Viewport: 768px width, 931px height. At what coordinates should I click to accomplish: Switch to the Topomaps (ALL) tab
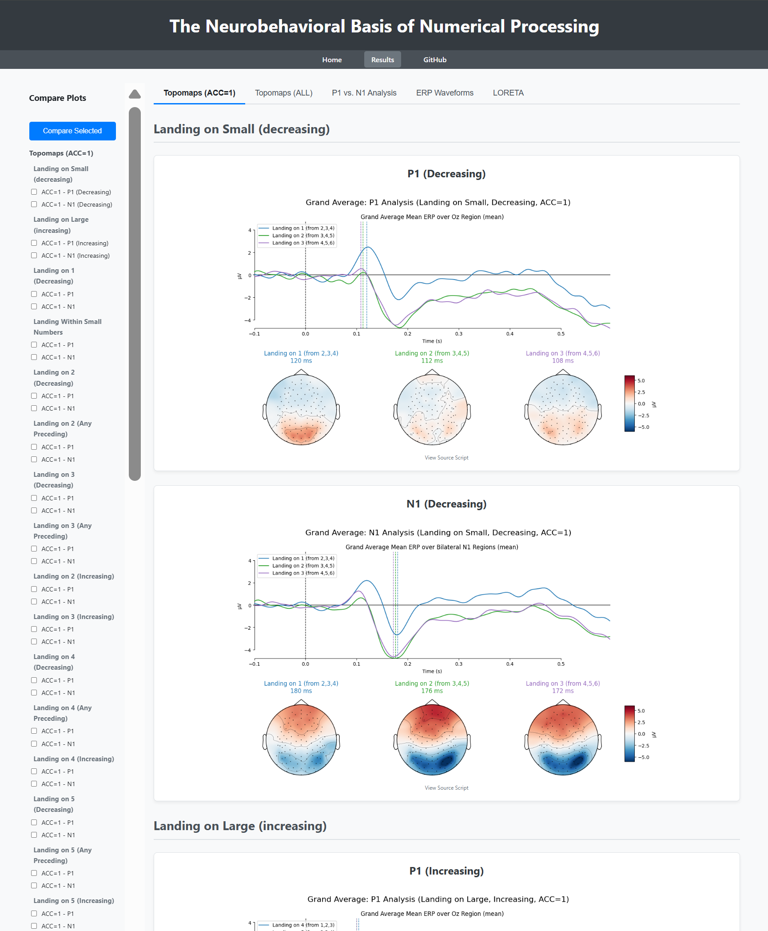284,93
